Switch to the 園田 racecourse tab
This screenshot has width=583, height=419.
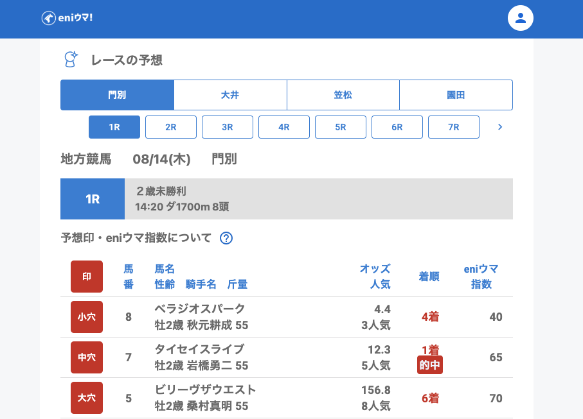tap(456, 95)
